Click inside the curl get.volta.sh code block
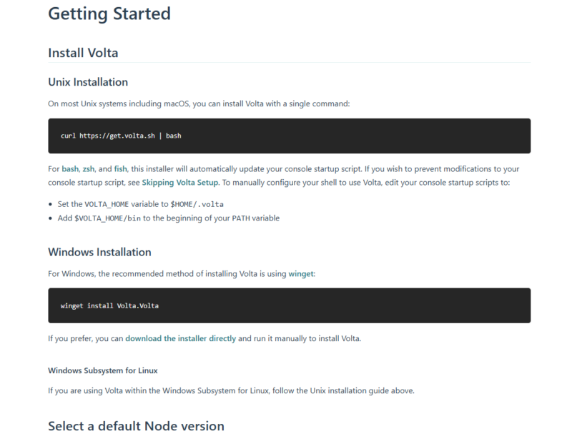 290,136
